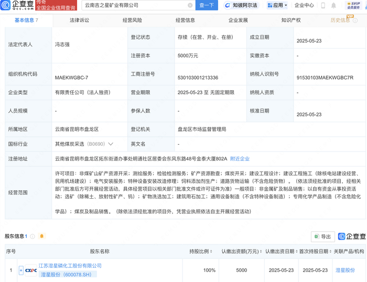Clear the search box with X icon
Viewport: 367px width, 282px height.
(x=190, y=5)
